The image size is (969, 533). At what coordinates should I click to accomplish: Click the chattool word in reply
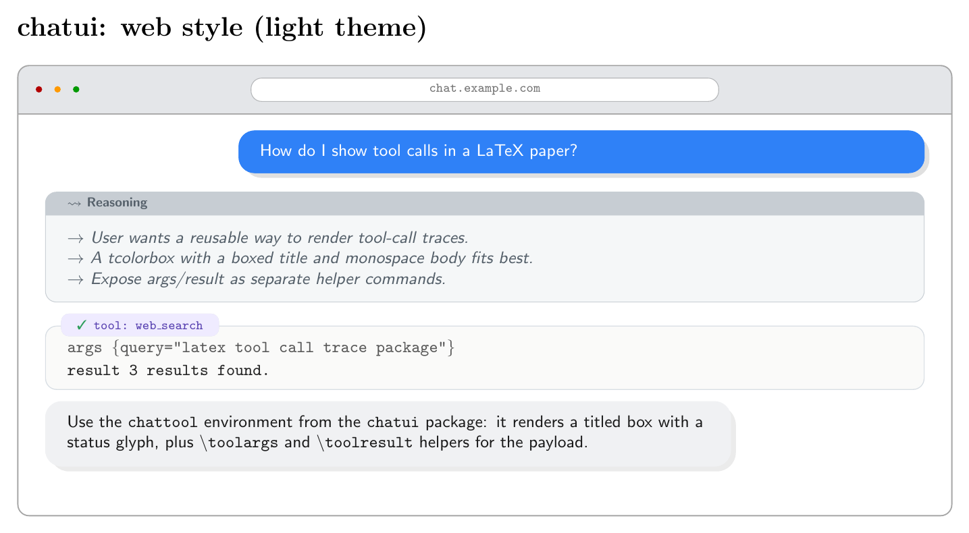click(163, 423)
